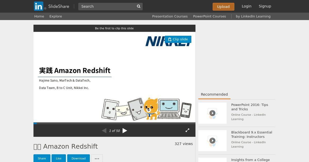Click the LinkedIn SlideShare logo
The image size is (309, 162).
[x=51, y=6]
